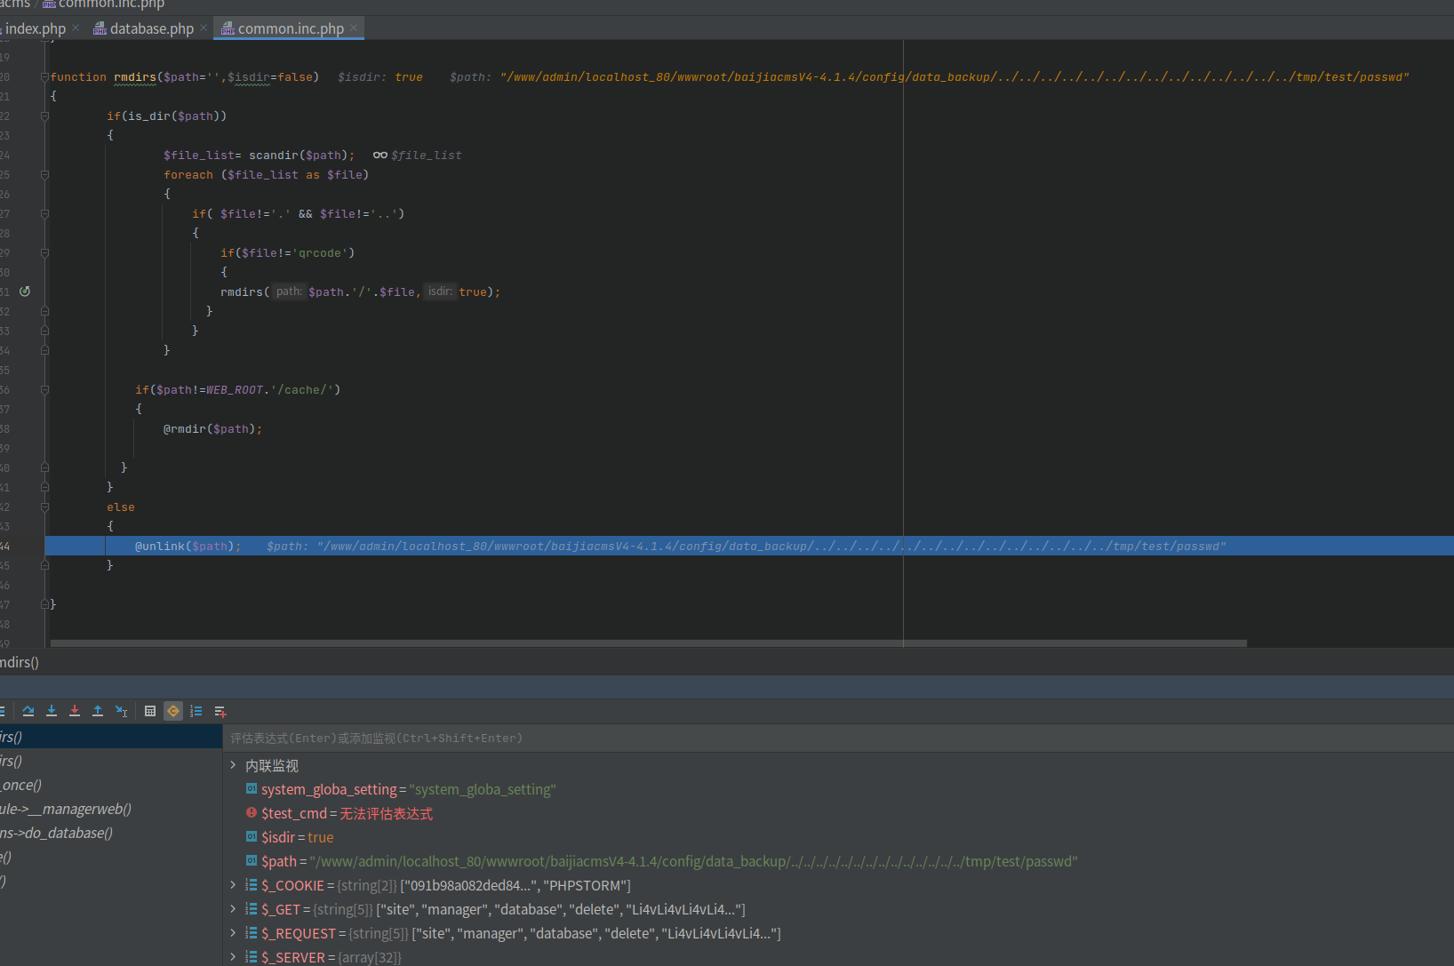Viewport: 1454px width, 966px height.
Task: Switch to the index.php editor tab
Action: pyautogui.click(x=35, y=28)
